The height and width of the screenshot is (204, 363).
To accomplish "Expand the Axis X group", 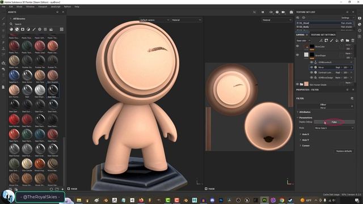I will tap(305, 134).
